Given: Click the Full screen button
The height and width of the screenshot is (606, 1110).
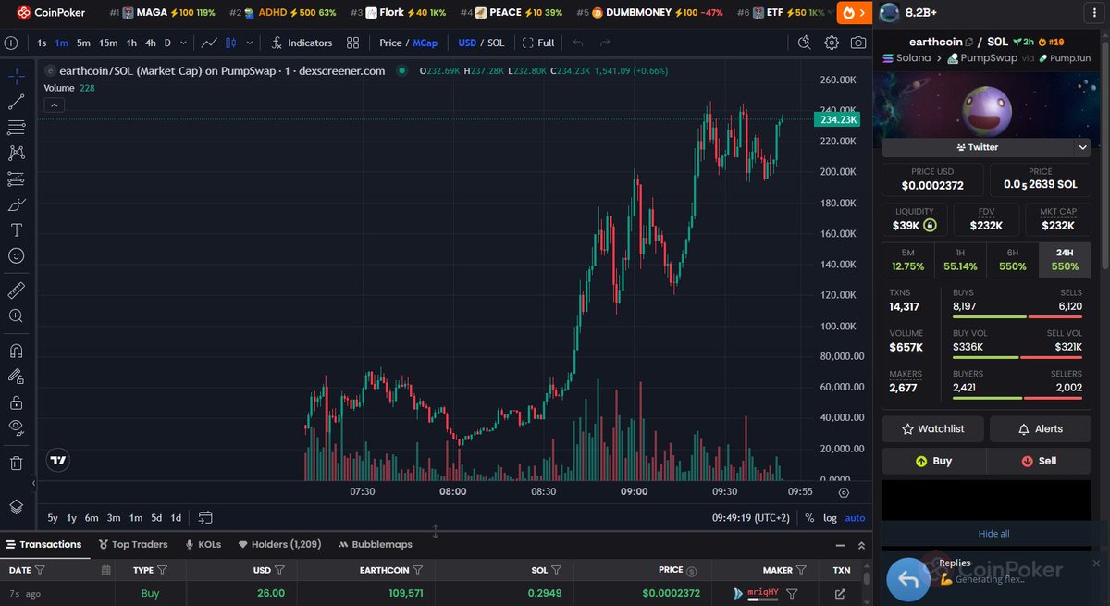Looking at the screenshot, I should 538,43.
